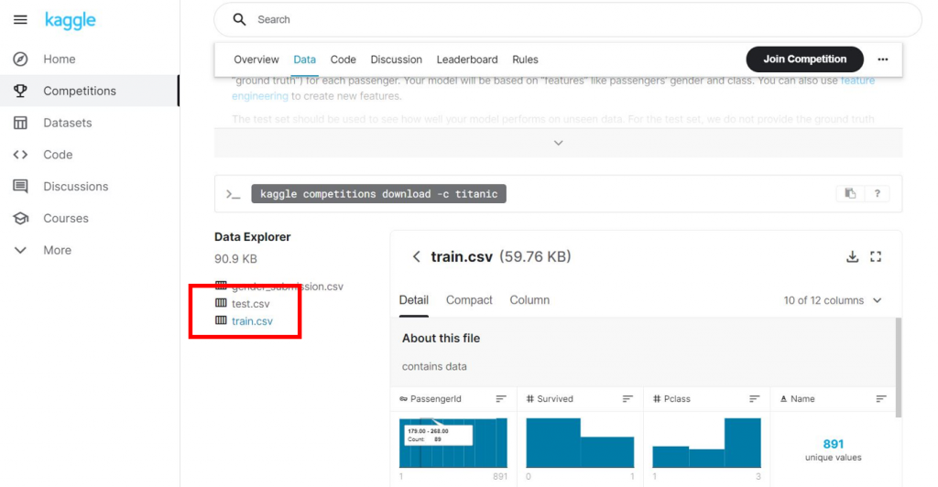Click the Join Competition button
The image size is (938, 487).
click(x=804, y=60)
